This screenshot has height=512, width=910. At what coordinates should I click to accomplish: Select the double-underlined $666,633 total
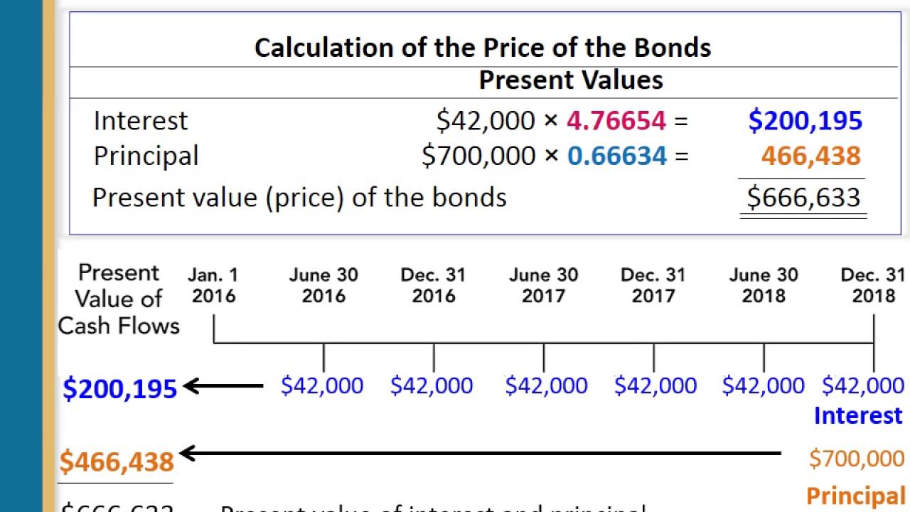coord(803,198)
